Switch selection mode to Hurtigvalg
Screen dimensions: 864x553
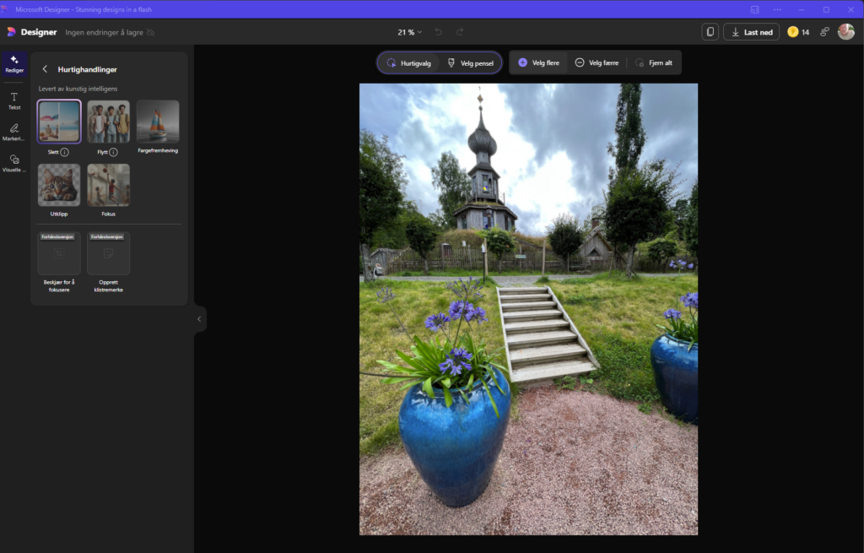(x=408, y=63)
